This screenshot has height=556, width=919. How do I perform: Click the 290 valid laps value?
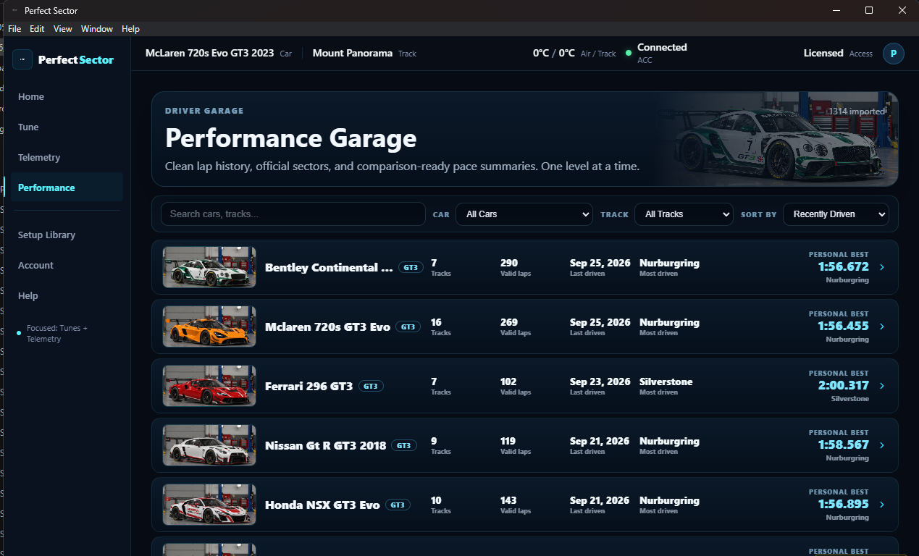[509, 263]
